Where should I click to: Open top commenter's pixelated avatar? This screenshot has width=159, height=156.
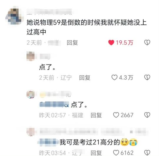[x=14, y=16]
